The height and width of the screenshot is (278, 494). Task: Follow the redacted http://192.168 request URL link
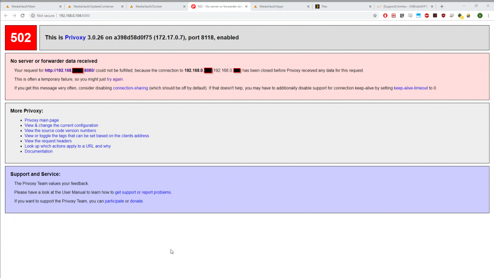click(x=70, y=71)
